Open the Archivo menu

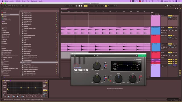(12, 1)
